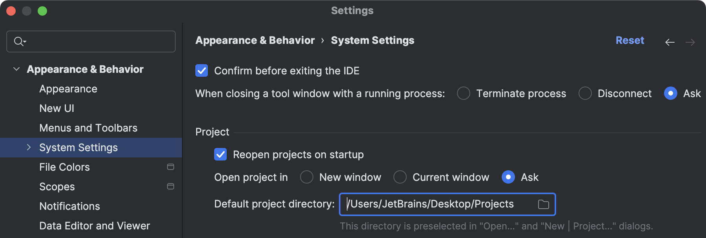This screenshot has width=706, height=238.
Task: Click the red close window button
Action: 11,11
